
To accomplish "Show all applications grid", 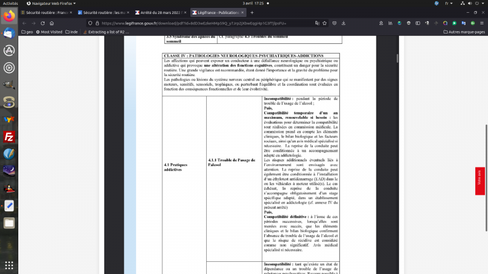I will tap(9, 265).
